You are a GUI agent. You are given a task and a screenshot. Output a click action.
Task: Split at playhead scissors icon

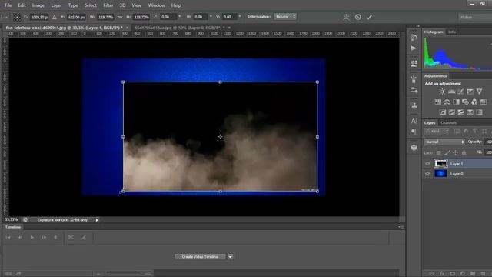point(71,238)
